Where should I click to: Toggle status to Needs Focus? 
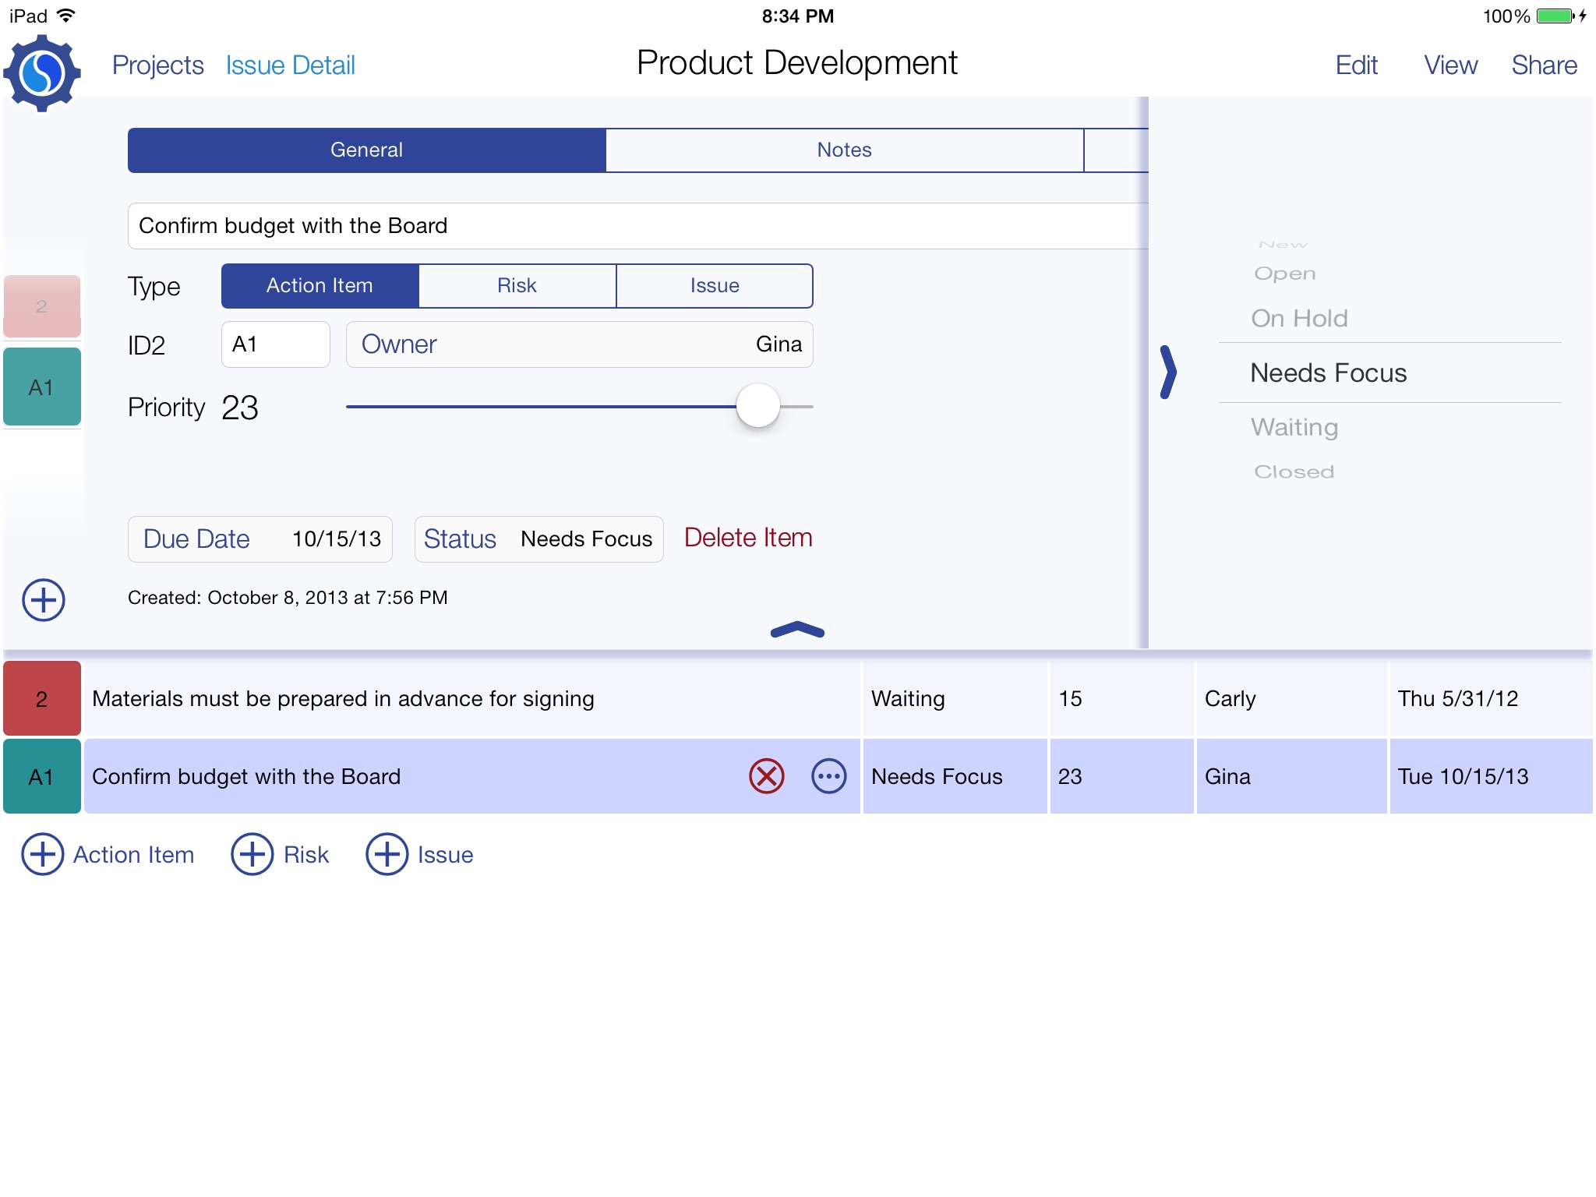pyautogui.click(x=1329, y=373)
